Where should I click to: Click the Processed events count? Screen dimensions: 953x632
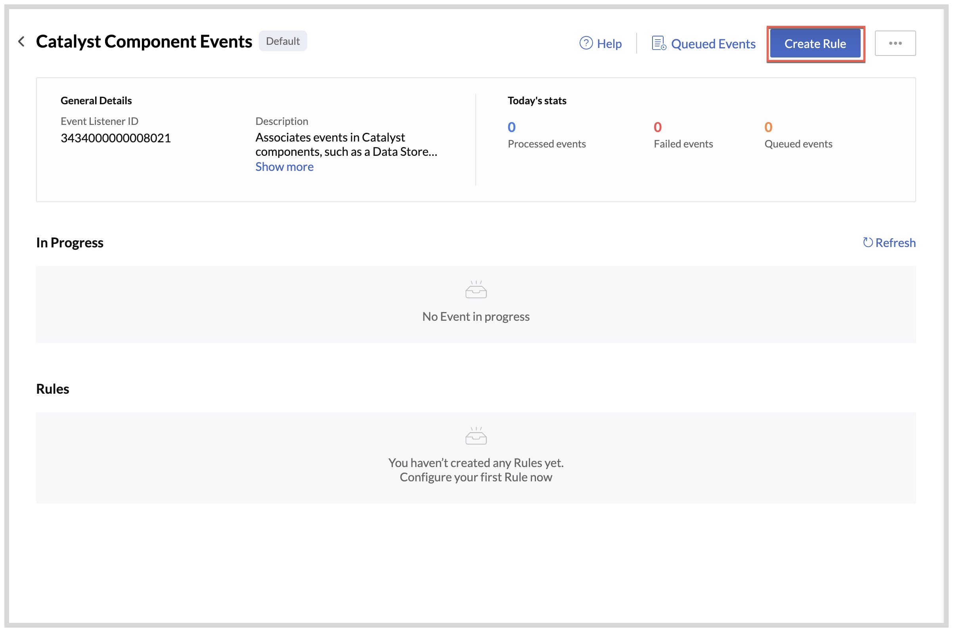coord(511,126)
